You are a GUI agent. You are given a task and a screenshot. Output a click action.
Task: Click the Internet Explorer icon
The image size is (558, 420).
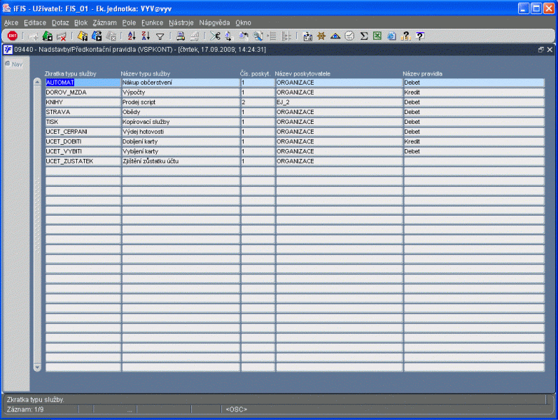tap(391, 36)
